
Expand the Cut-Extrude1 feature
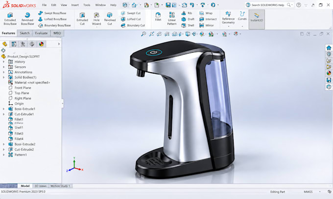point(3,114)
